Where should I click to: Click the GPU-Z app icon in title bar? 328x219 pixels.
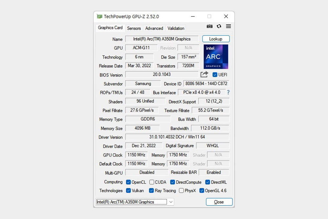tap(99, 16)
